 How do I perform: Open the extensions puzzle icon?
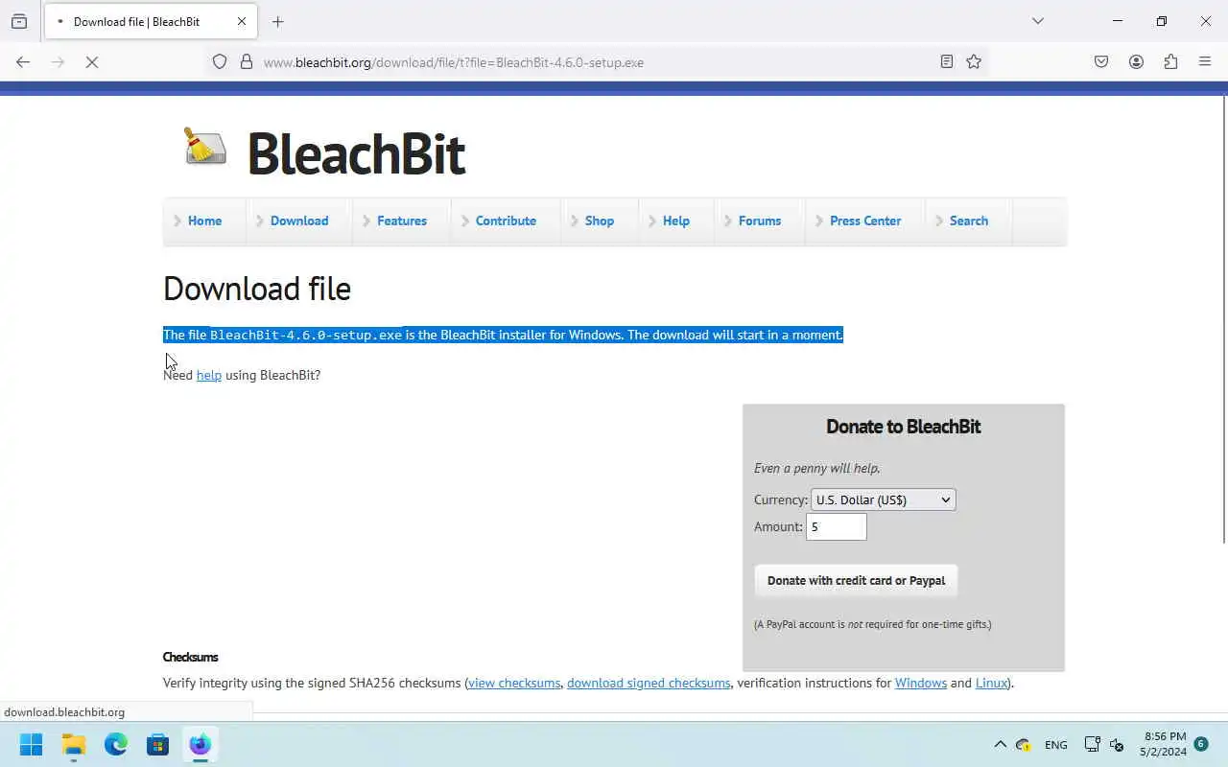click(x=1170, y=62)
